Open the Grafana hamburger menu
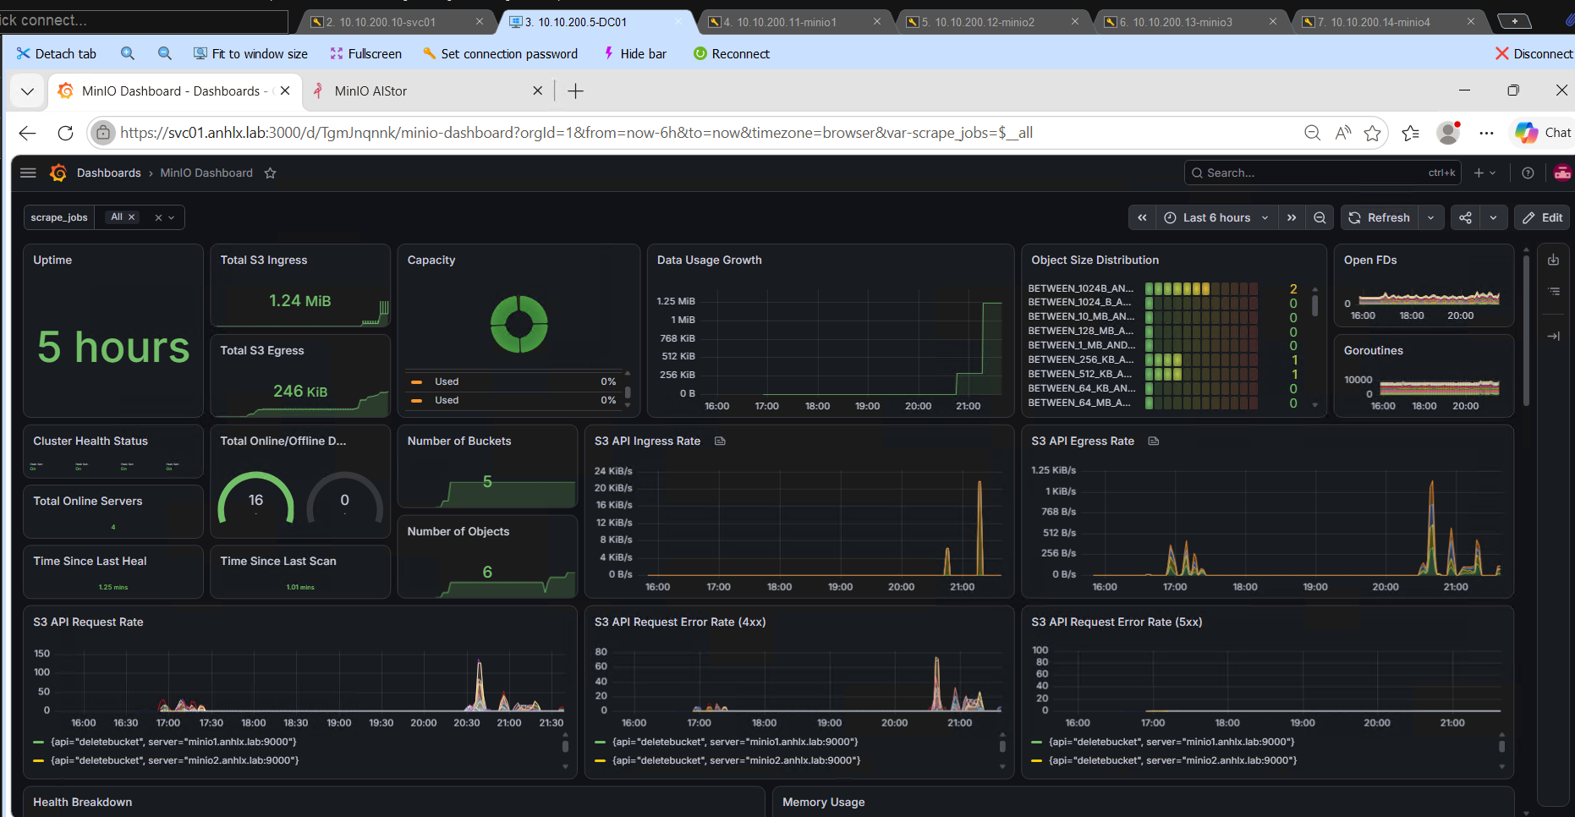This screenshot has height=817, width=1575. click(x=28, y=173)
